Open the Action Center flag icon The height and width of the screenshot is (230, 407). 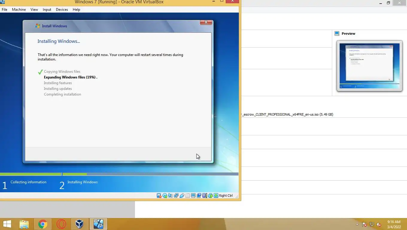[365, 224]
